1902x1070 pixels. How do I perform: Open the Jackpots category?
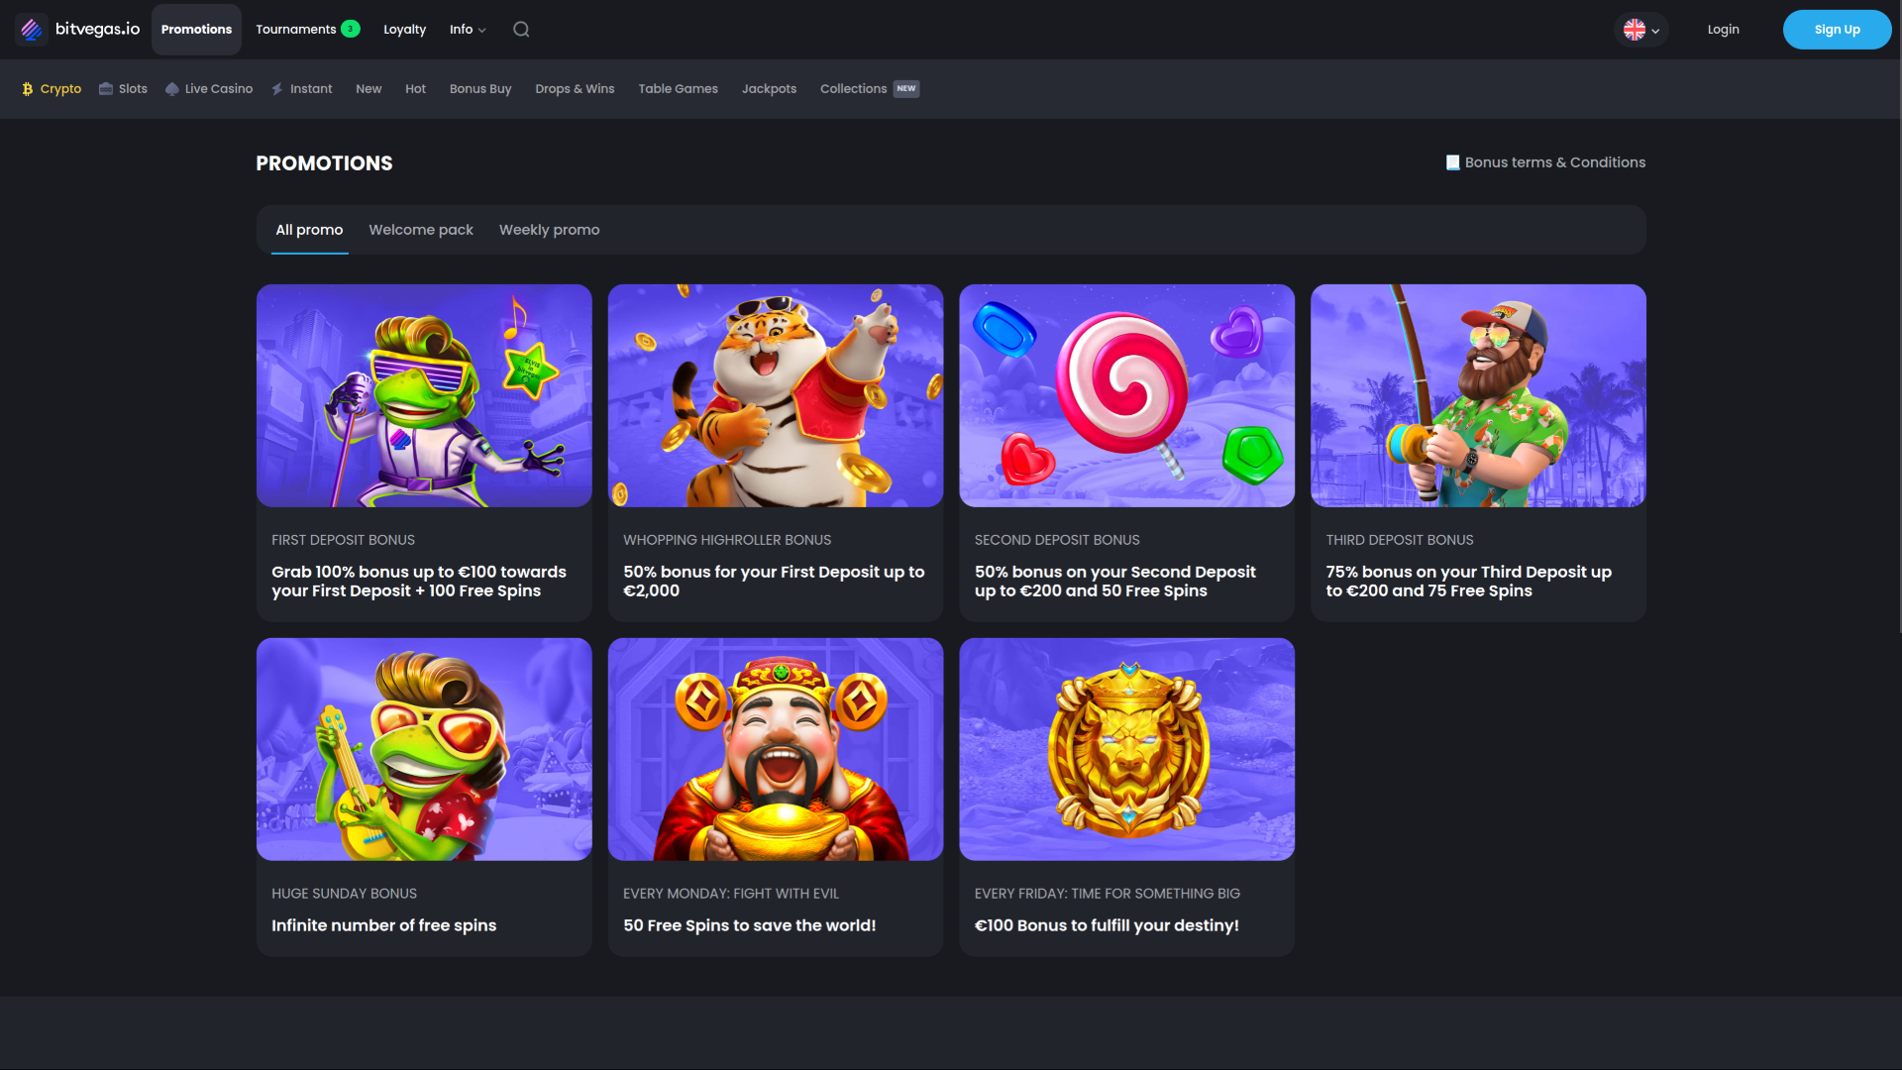[769, 89]
